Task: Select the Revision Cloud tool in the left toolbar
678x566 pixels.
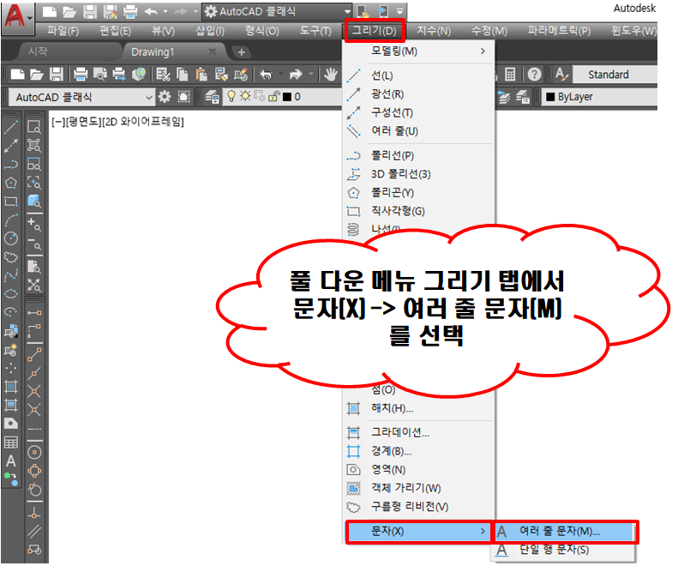Action: coord(11,257)
